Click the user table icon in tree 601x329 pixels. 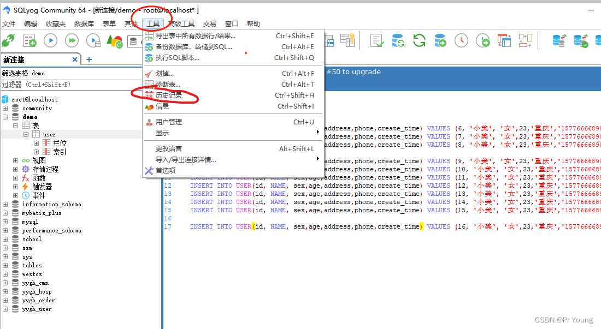tap(36, 134)
